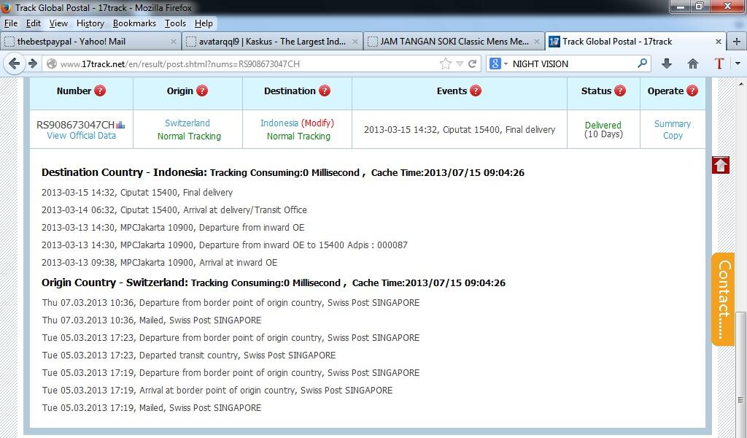
Task: Open the File menu
Action: pos(10,23)
